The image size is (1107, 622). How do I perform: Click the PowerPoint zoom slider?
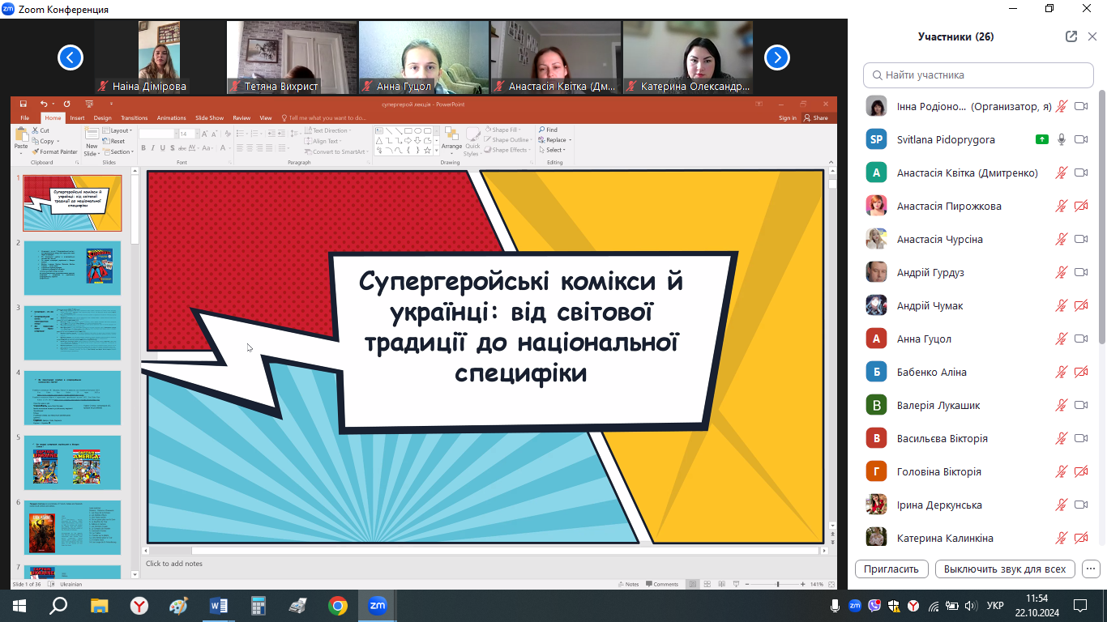(x=777, y=584)
